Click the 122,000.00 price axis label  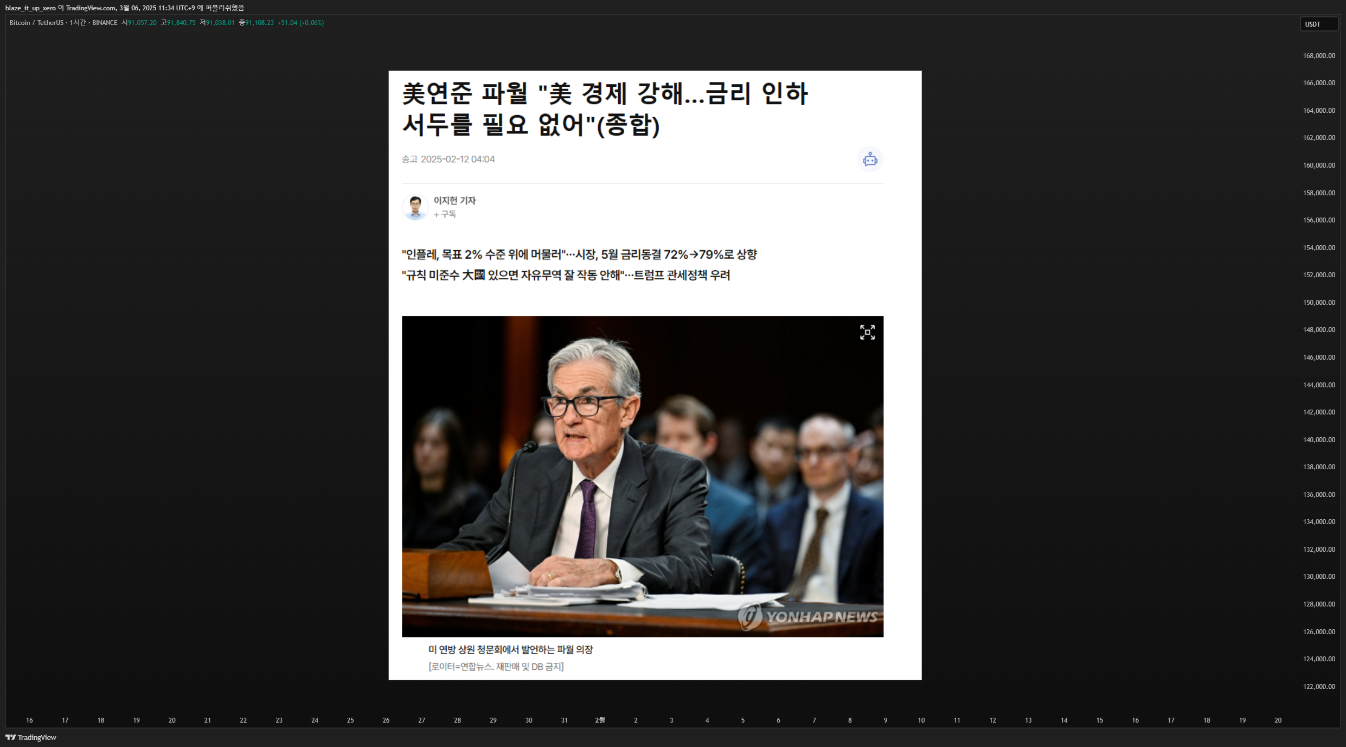click(1319, 686)
